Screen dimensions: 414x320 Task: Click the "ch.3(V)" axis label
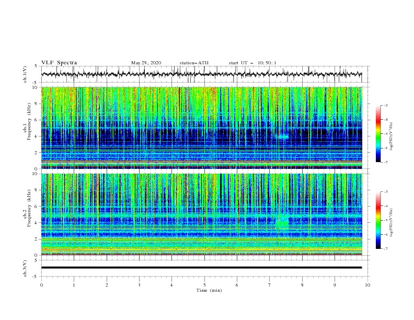coord(25,268)
